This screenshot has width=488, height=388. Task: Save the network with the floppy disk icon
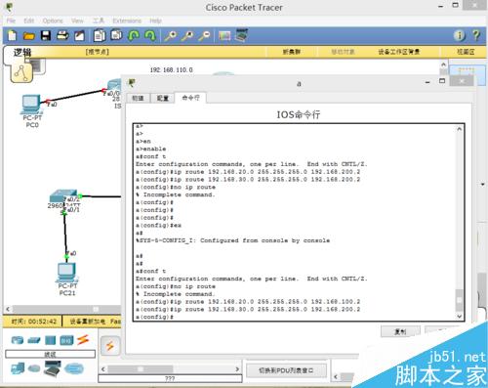coord(46,35)
